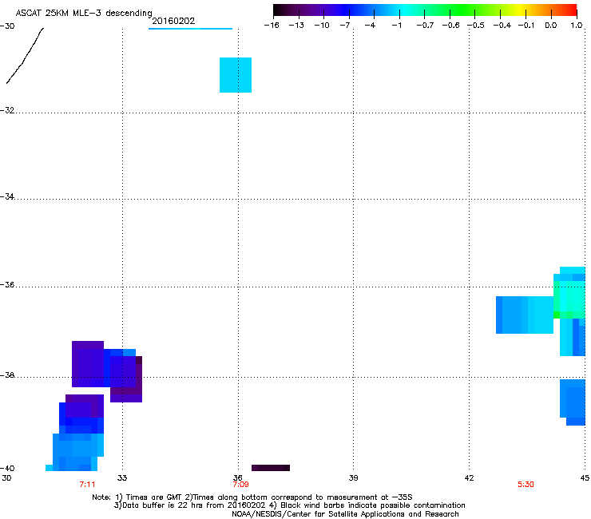Click the -4 colorbar label
This screenshot has height=519, width=591.
370,26
